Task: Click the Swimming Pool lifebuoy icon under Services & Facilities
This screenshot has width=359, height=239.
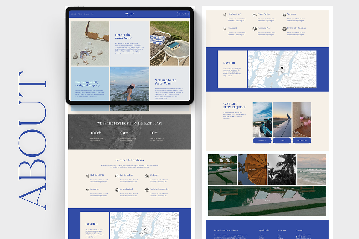Action: 117,190
